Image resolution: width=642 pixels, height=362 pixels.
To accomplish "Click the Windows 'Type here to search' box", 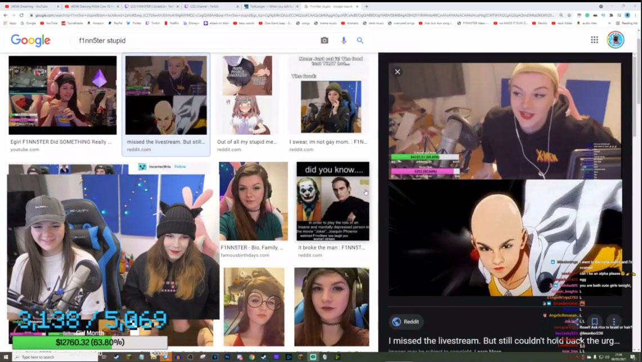I will tap(55, 357).
